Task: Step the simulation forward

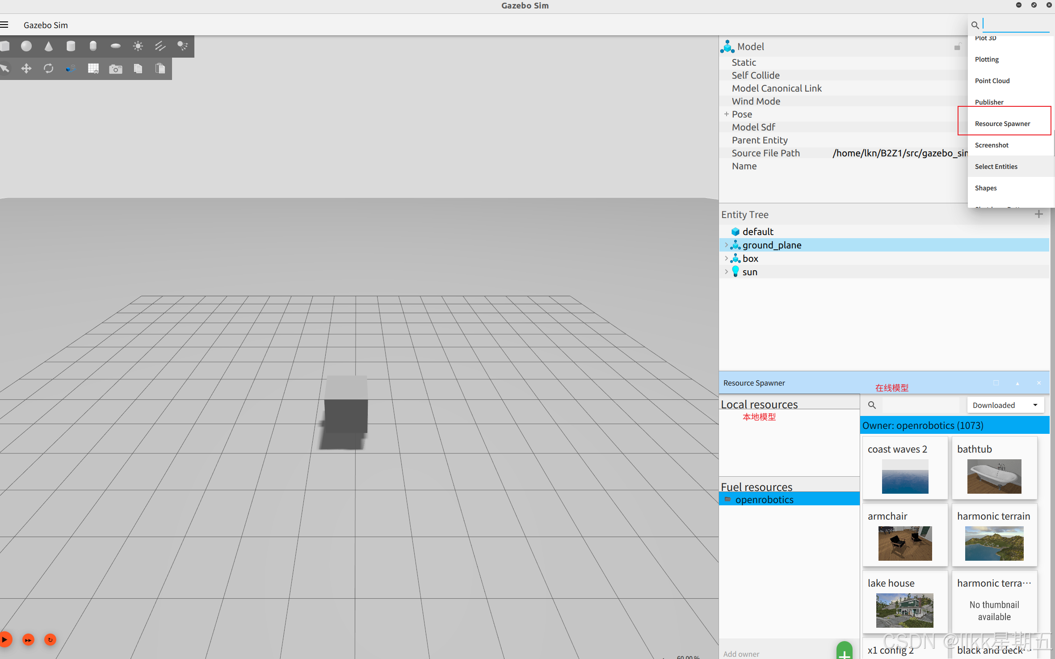Action: tap(28, 640)
